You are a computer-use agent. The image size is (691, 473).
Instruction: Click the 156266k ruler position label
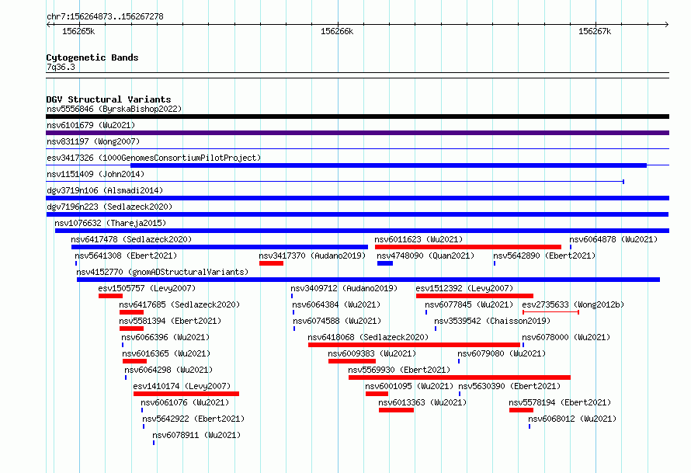tap(337, 31)
